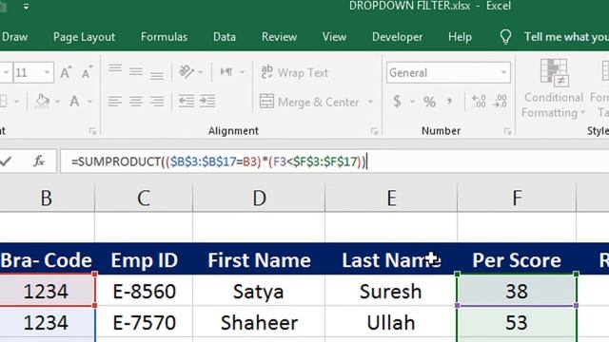Click Decrease Font Size icon
The height and width of the screenshot is (342, 609).
[x=88, y=72]
